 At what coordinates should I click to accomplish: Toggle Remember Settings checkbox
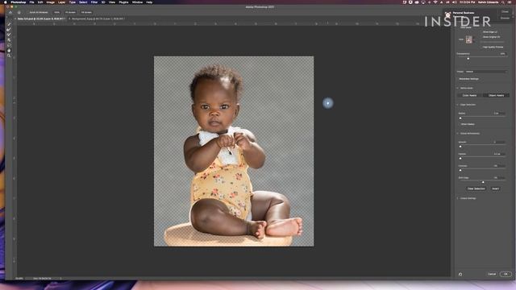point(468,79)
